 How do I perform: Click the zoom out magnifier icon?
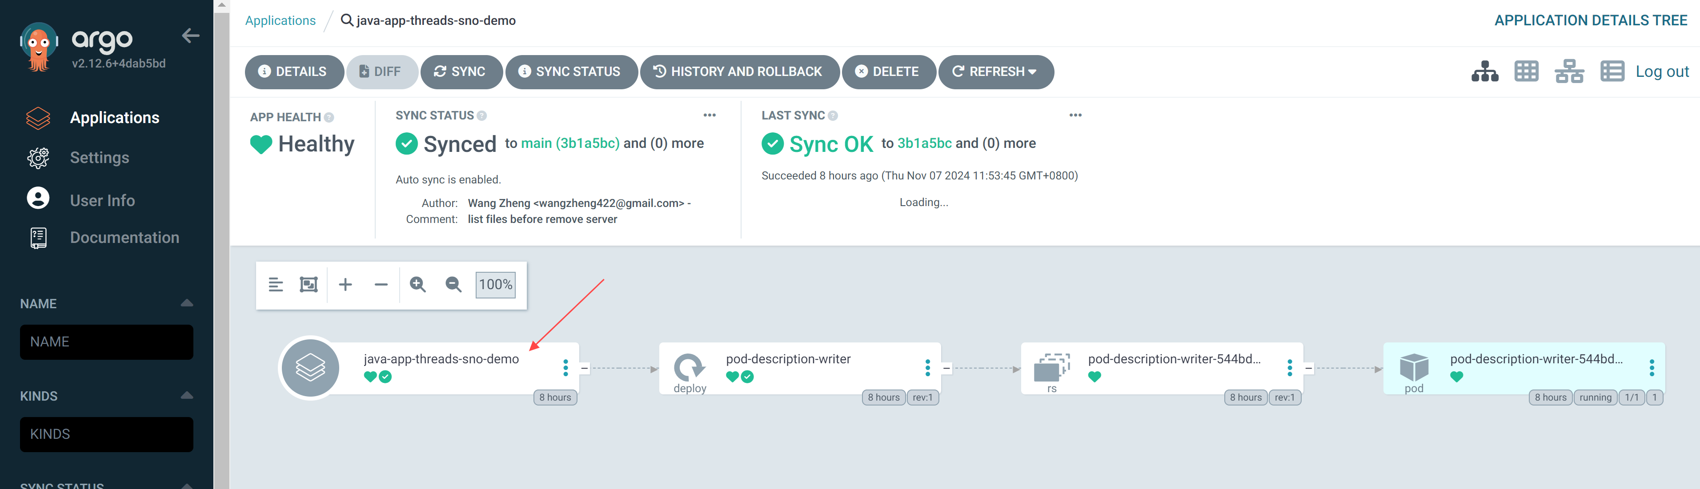pyautogui.click(x=453, y=285)
